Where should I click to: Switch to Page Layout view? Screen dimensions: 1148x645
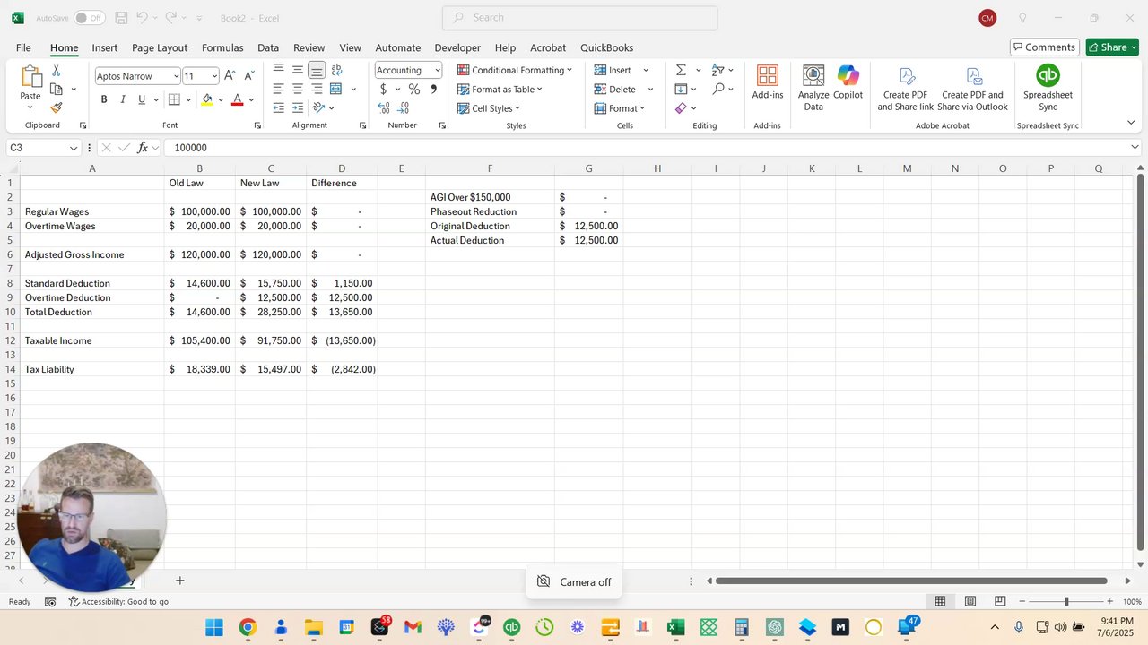(x=970, y=601)
